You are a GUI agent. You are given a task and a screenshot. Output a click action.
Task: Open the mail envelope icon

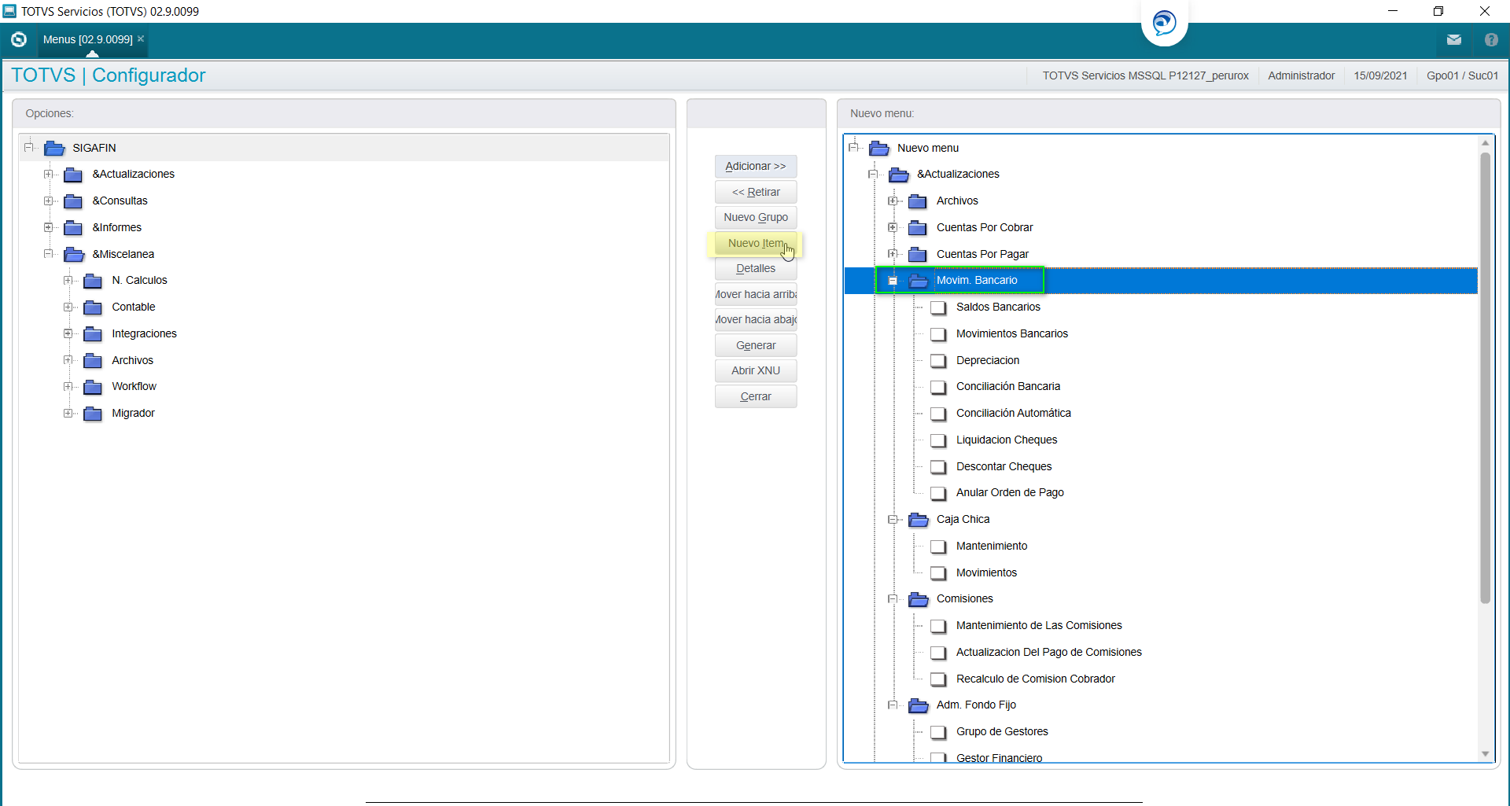(1454, 39)
